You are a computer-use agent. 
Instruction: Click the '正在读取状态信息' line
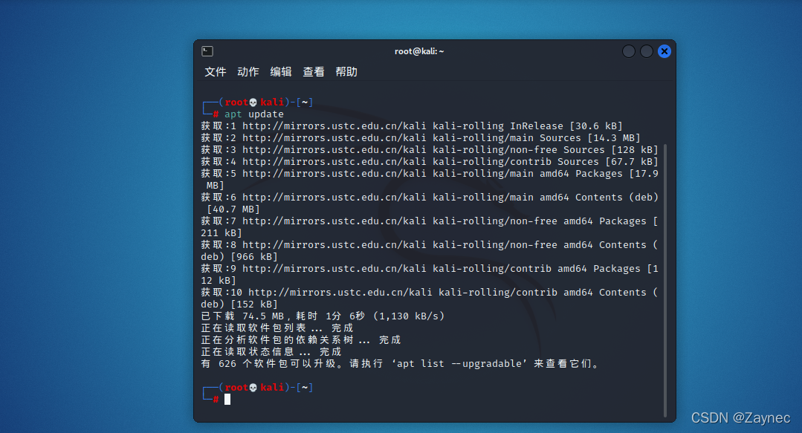pyautogui.click(x=271, y=352)
